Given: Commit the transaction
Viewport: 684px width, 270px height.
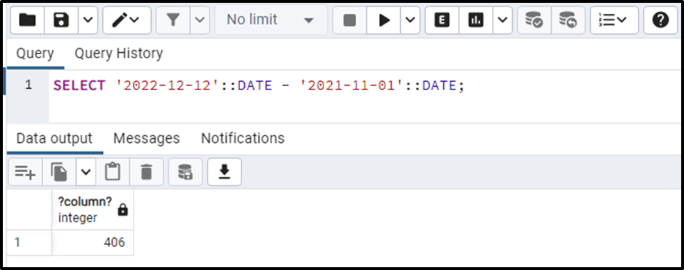Looking at the screenshot, I should click(534, 20).
